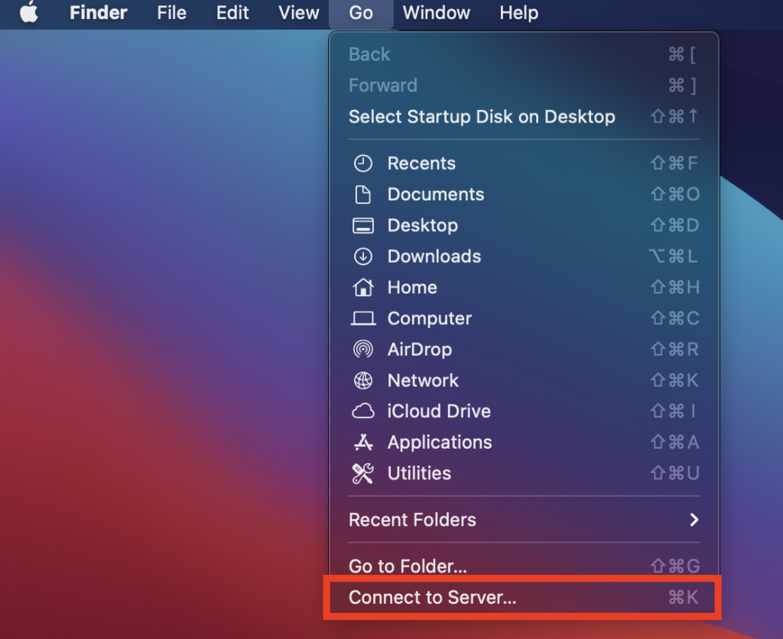Viewport: 783px width, 639px height.
Task: Open the Apple menu logo
Action: click(x=28, y=12)
